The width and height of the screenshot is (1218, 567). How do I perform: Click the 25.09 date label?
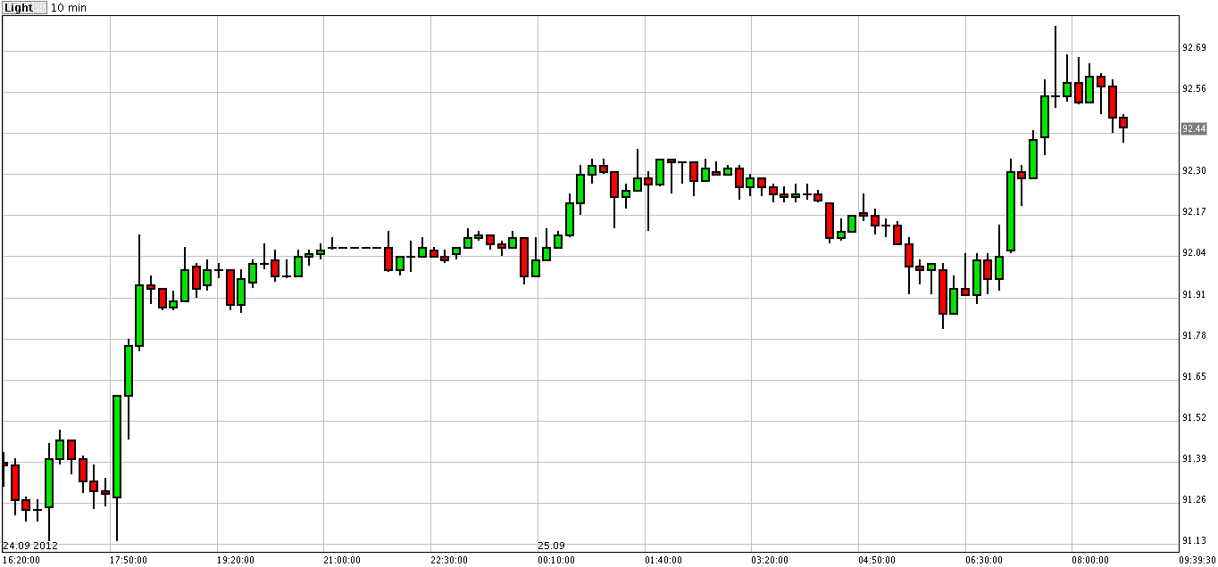pos(551,546)
